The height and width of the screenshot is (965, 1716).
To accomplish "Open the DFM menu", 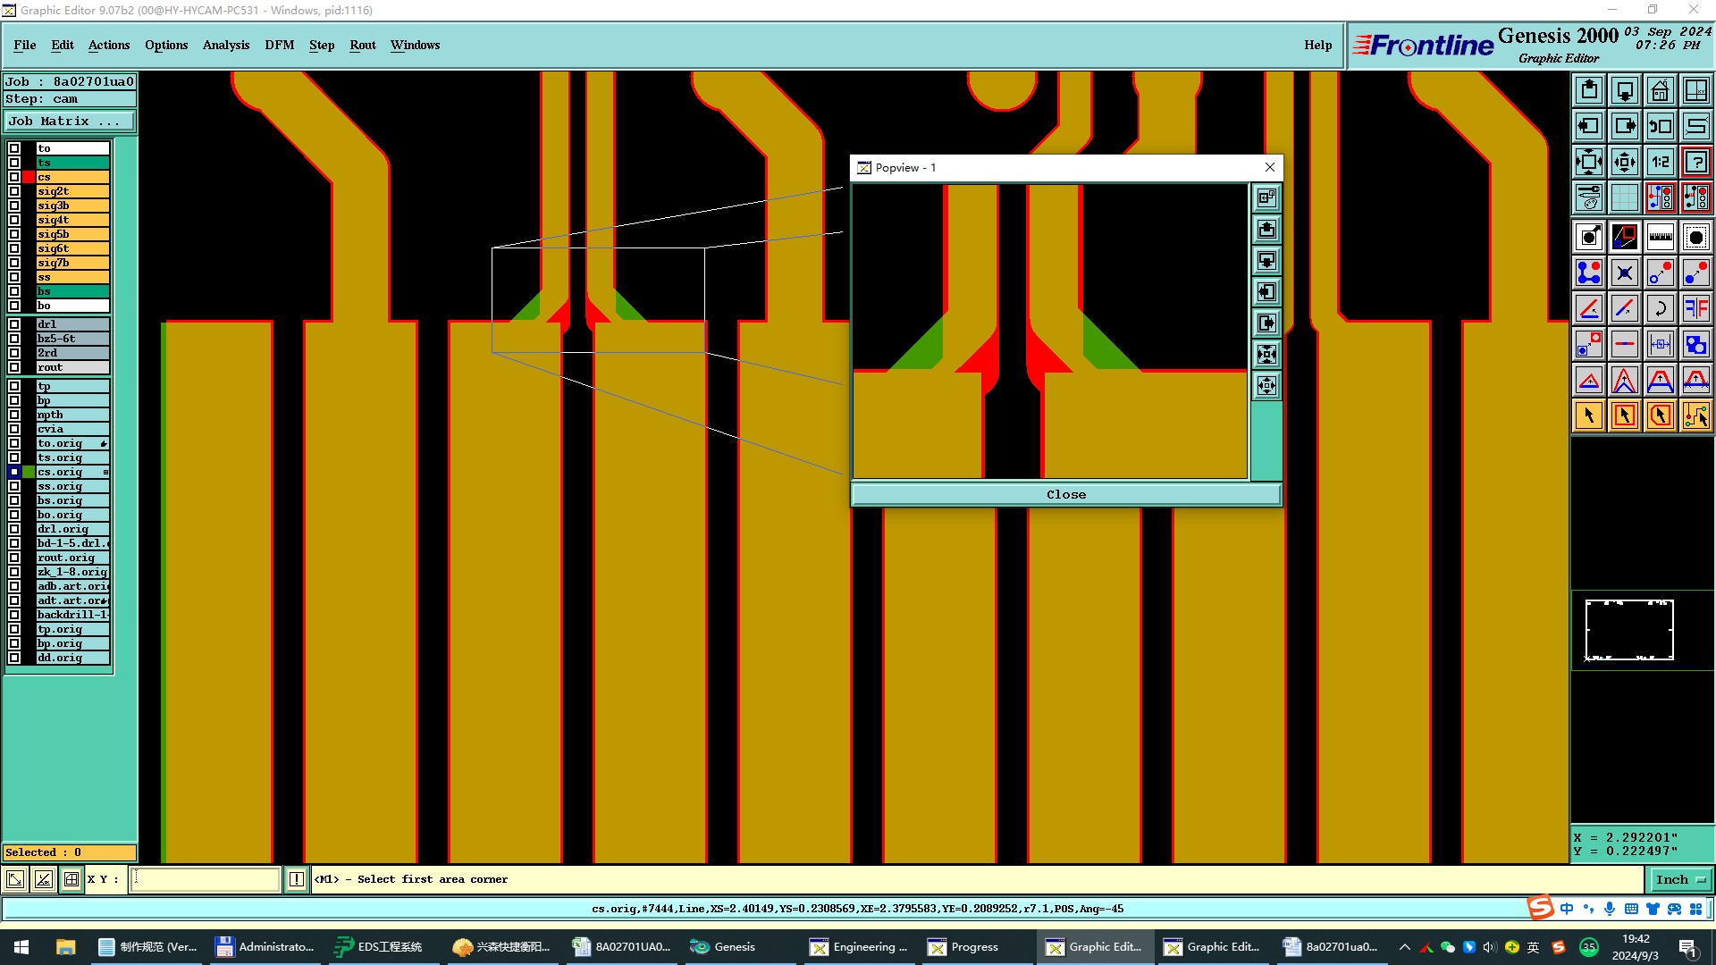I will [x=279, y=45].
